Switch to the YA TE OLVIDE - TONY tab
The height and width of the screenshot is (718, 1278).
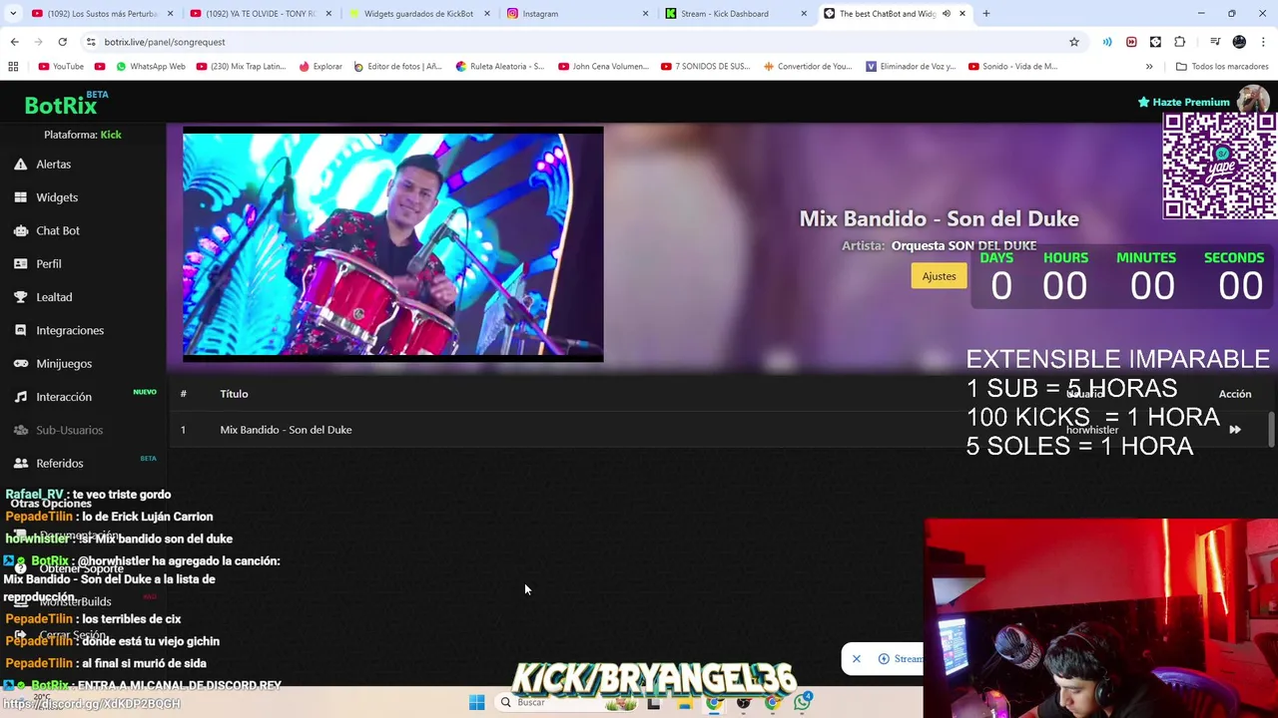click(x=261, y=14)
